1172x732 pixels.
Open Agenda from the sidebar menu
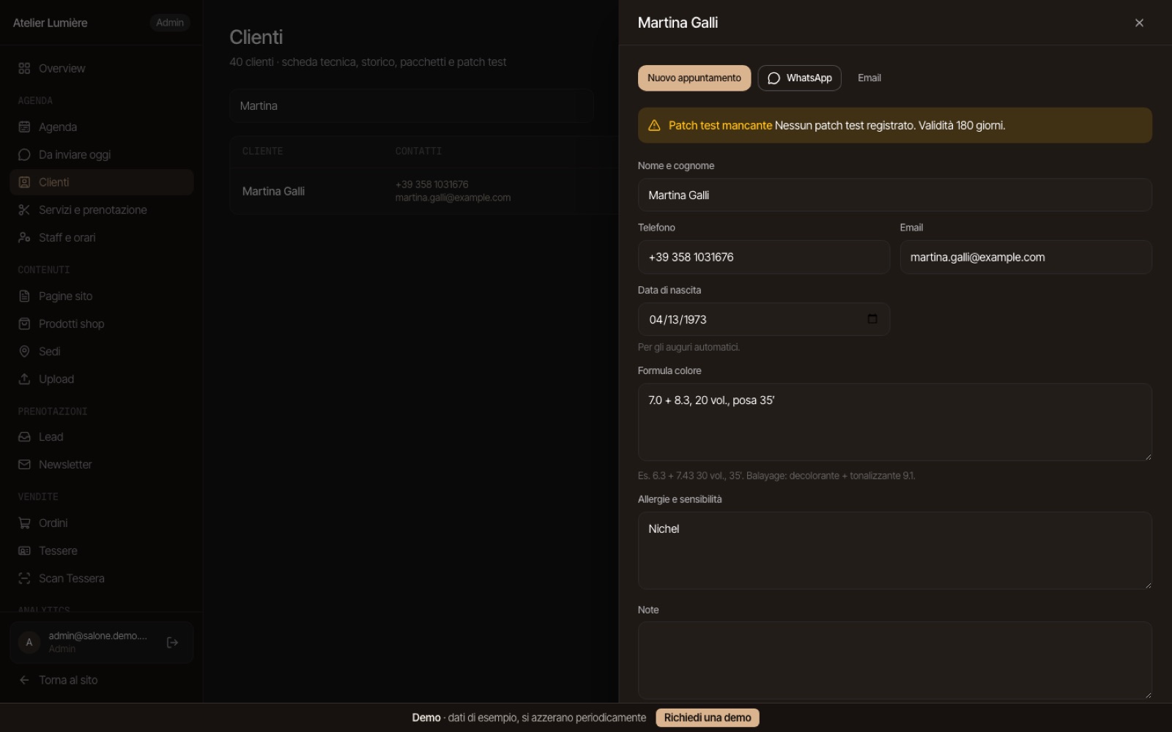pos(102,127)
